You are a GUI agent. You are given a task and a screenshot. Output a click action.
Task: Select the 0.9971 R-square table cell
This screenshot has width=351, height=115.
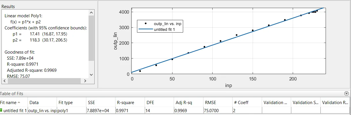130,110
